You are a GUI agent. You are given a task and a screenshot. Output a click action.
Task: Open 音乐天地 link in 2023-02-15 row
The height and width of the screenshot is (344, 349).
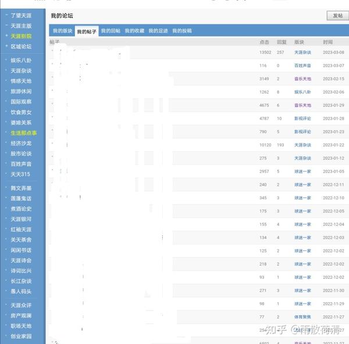(302, 78)
